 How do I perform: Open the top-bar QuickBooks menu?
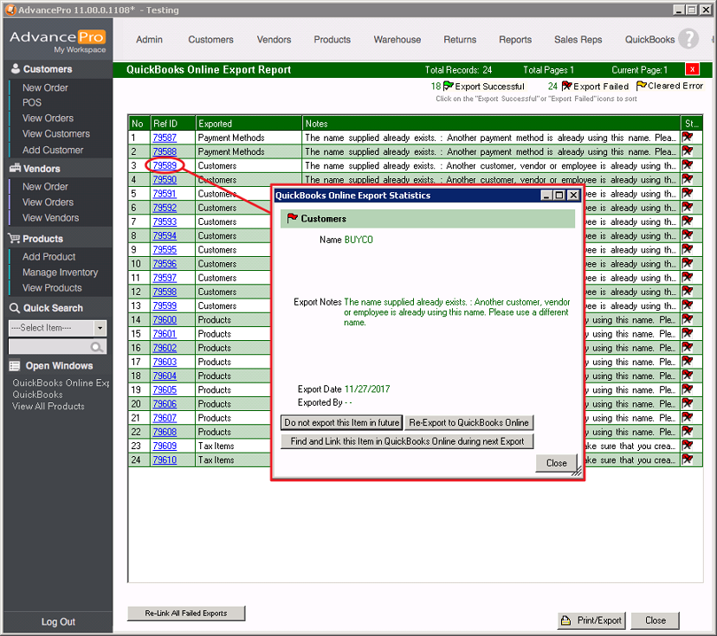point(649,39)
